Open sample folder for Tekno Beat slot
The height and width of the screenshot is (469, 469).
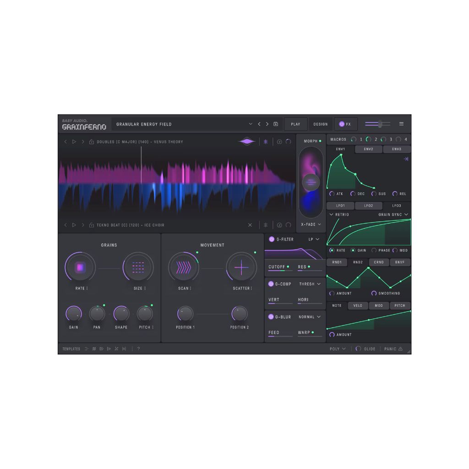(92, 225)
